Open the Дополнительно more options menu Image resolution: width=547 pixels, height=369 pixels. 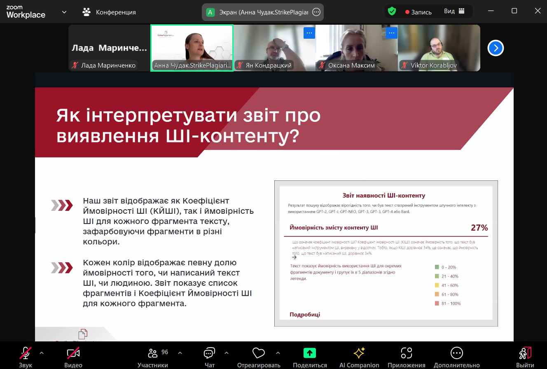(457, 357)
